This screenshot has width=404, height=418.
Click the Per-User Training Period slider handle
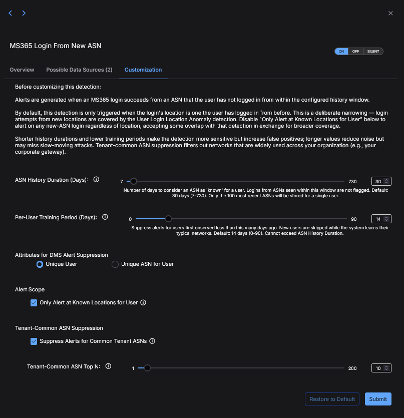(168, 219)
